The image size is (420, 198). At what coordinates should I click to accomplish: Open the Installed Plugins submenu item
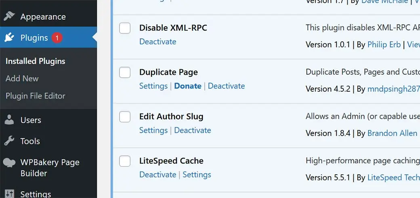coord(36,61)
